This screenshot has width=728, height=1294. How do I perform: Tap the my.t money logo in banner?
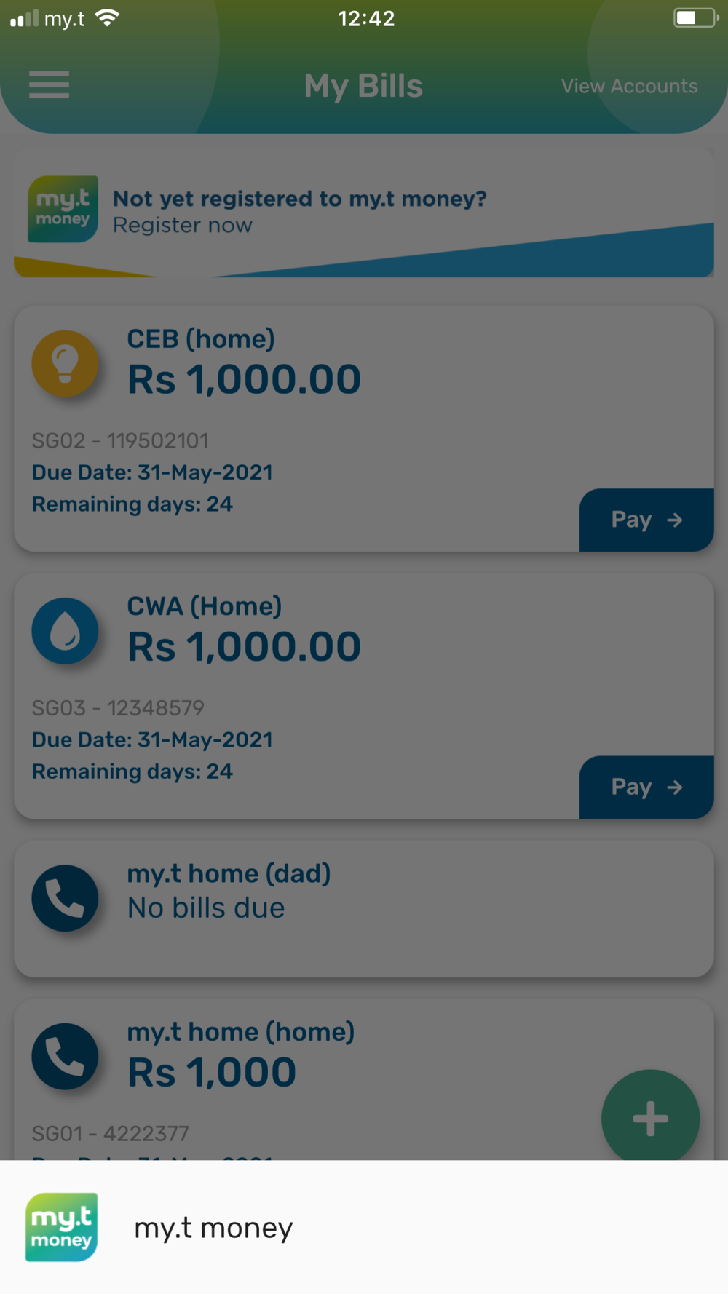pos(63,209)
